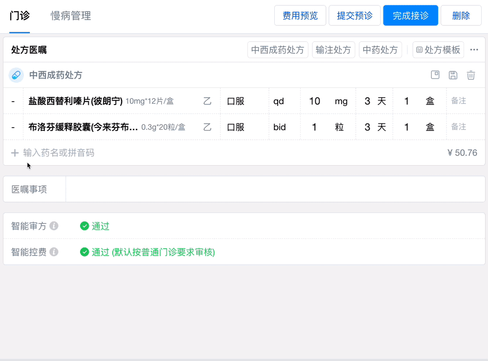Click the info icon next to 智能审方
The image size is (488, 361).
(54, 226)
